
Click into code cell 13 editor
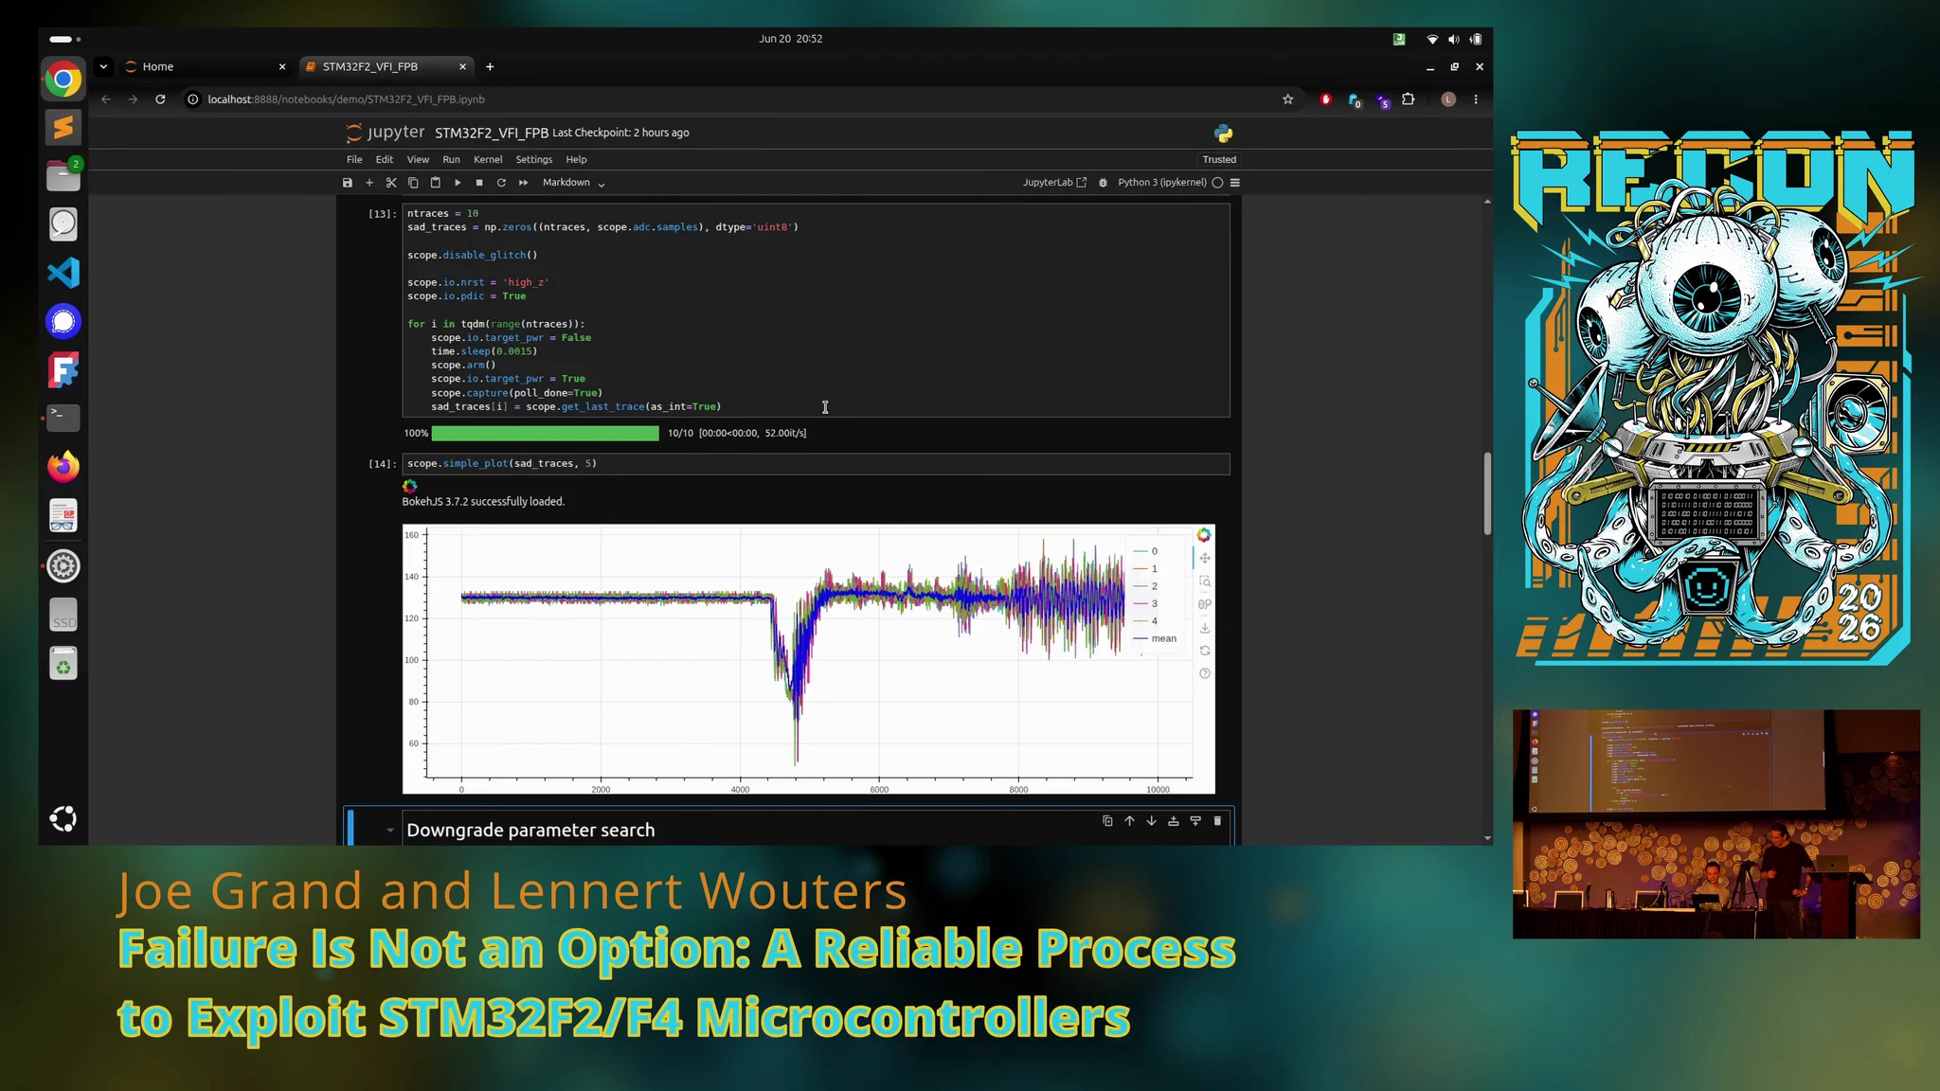click(816, 310)
